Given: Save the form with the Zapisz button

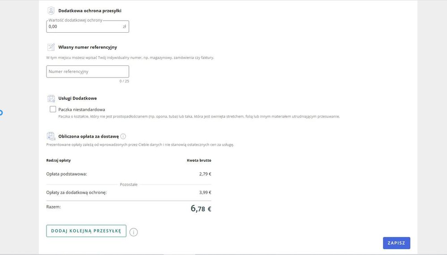Looking at the screenshot, I should pos(396,243).
